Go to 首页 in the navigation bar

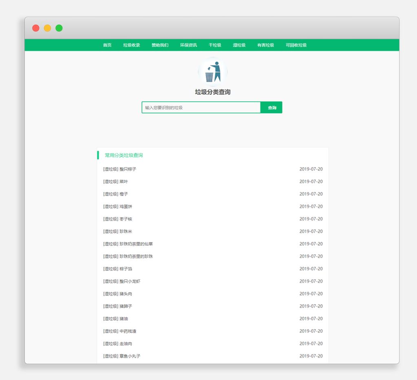107,45
